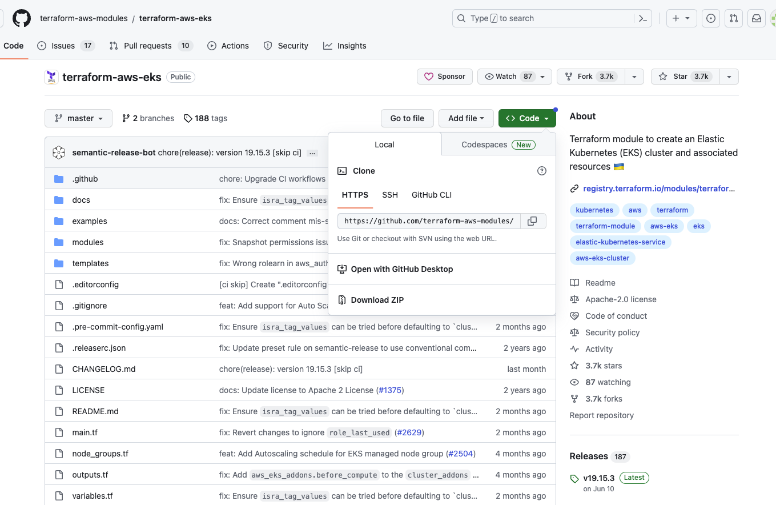Click the Sponsor button

click(445, 77)
